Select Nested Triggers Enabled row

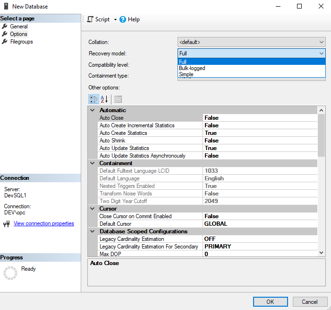(x=207, y=186)
